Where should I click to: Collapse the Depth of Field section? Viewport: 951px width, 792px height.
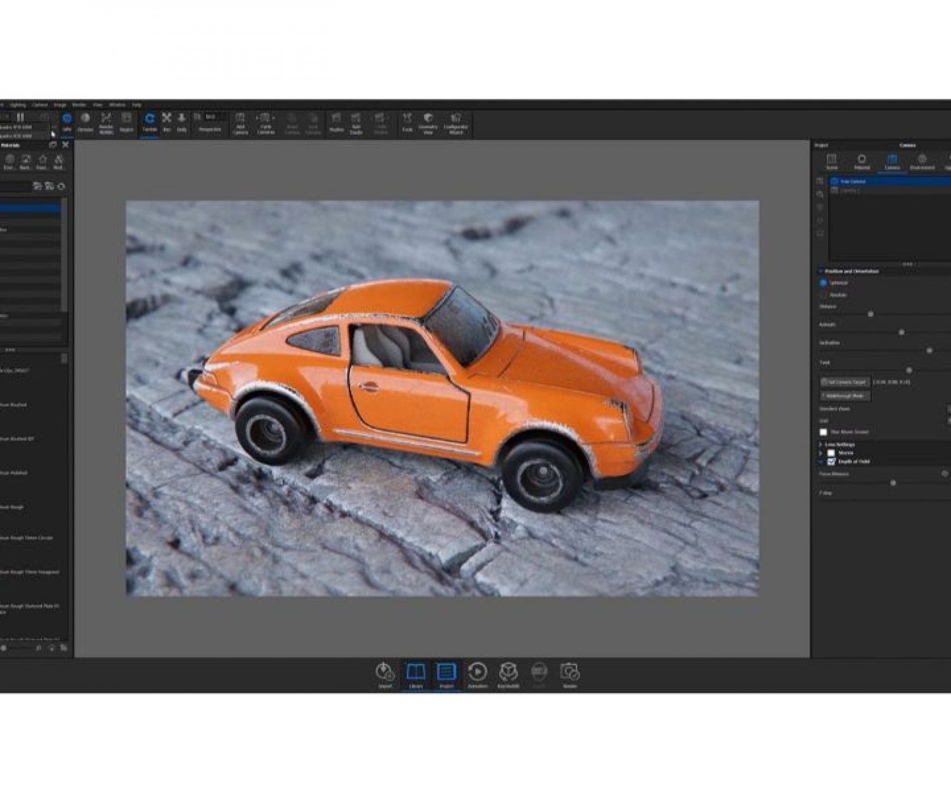tap(820, 462)
